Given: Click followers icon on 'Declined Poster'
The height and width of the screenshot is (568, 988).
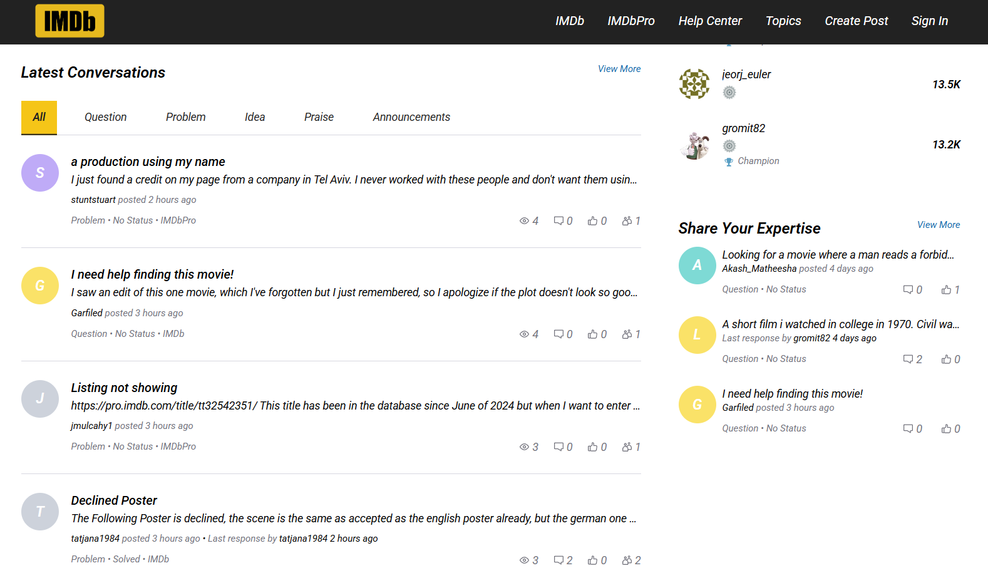Looking at the screenshot, I should [627, 560].
